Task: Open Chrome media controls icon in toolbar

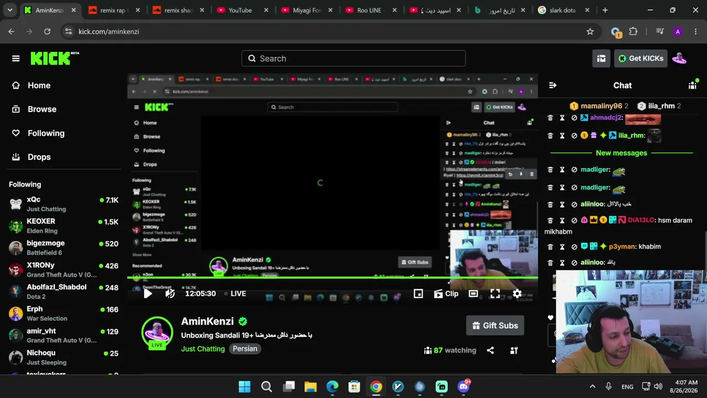Action: 659,32
